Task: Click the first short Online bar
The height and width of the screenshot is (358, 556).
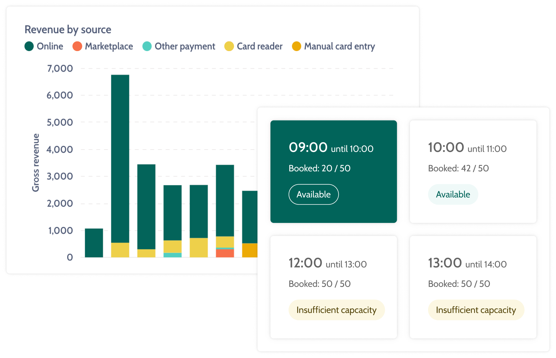Action: tap(94, 243)
